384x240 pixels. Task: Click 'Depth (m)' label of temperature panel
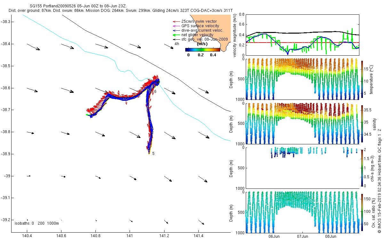point(231,80)
